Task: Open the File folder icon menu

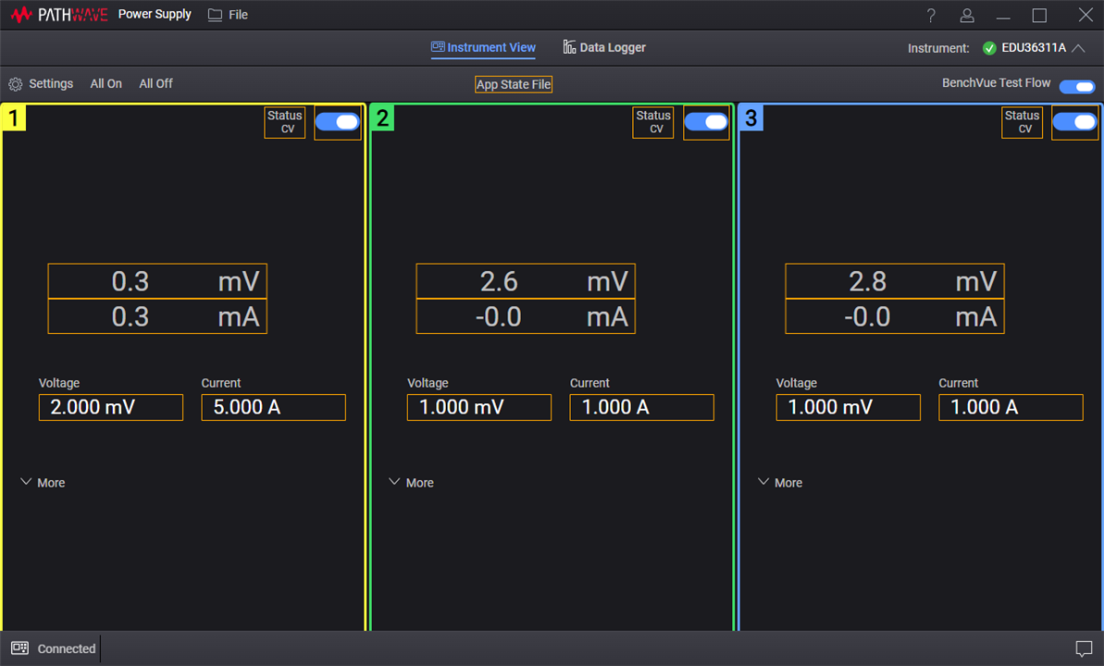Action: pyautogui.click(x=215, y=15)
